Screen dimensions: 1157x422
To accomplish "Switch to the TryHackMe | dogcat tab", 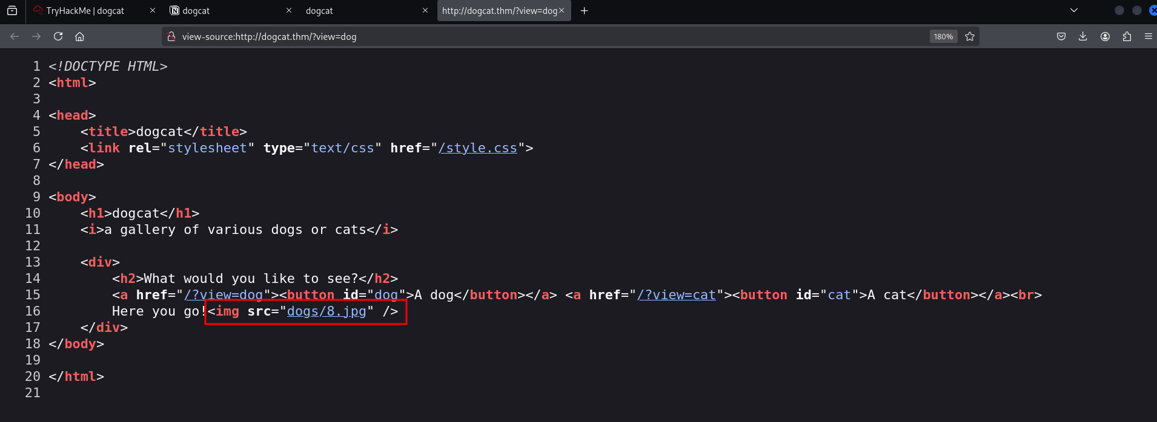I will point(85,11).
